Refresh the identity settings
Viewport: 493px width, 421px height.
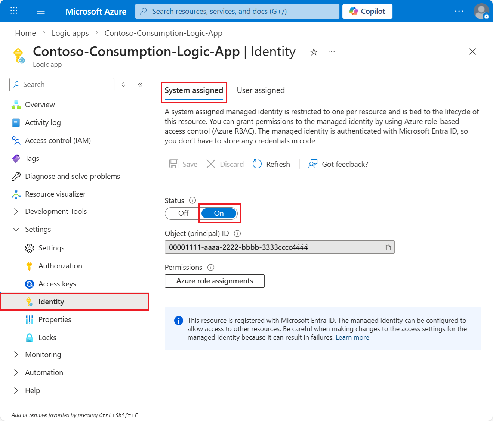pyautogui.click(x=271, y=164)
